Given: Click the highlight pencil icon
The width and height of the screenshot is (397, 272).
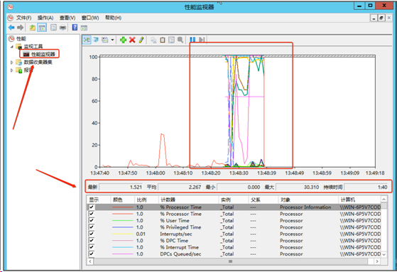Looking at the screenshot, I should (x=141, y=40).
